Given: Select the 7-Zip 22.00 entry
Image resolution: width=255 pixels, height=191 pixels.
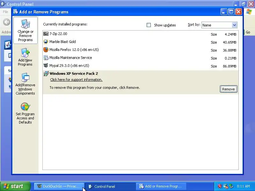Looking at the screenshot, I should 141,34.
